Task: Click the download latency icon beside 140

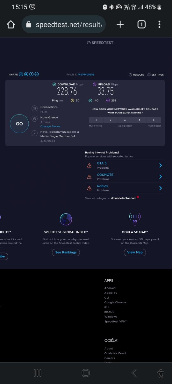Action: [90, 100]
